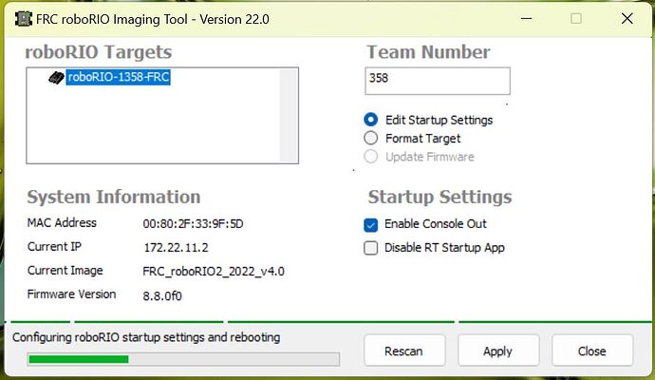Click the Apply button
The height and width of the screenshot is (380, 655).
pos(498,351)
